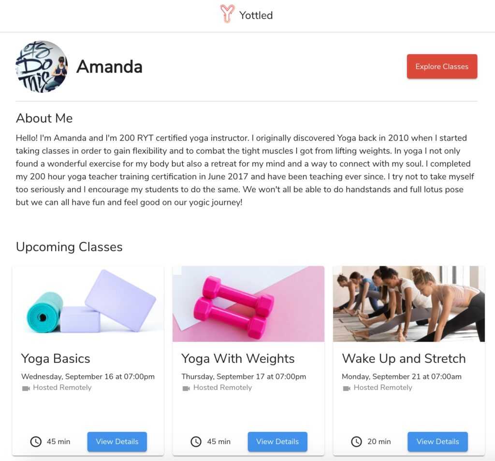This screenshot has width=495, height=461.
Task: Click the video camera icon under Wake Up and Stretch
Action: pos(347,388)
